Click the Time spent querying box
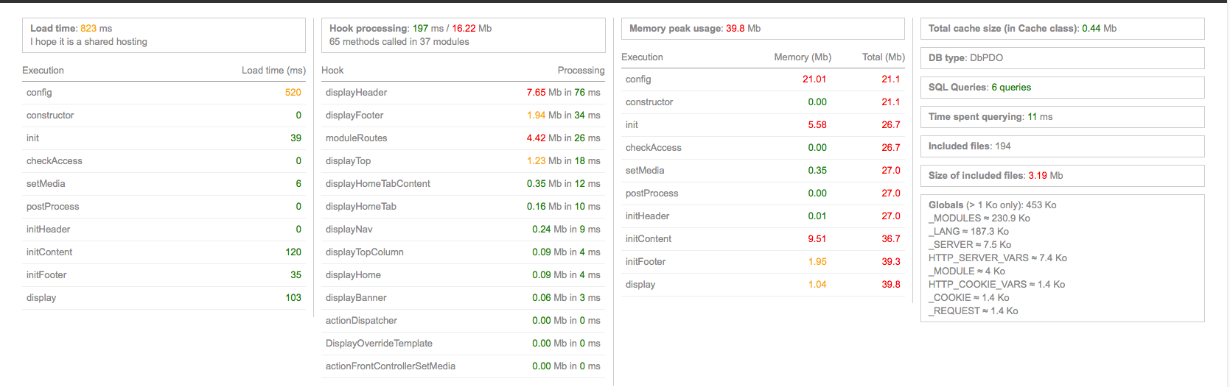The image size is (1230, 387). point(1063,117)
